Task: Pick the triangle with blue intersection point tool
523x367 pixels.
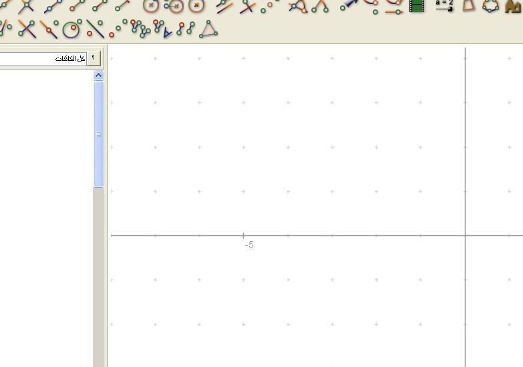Action: (x=298, y=7)
